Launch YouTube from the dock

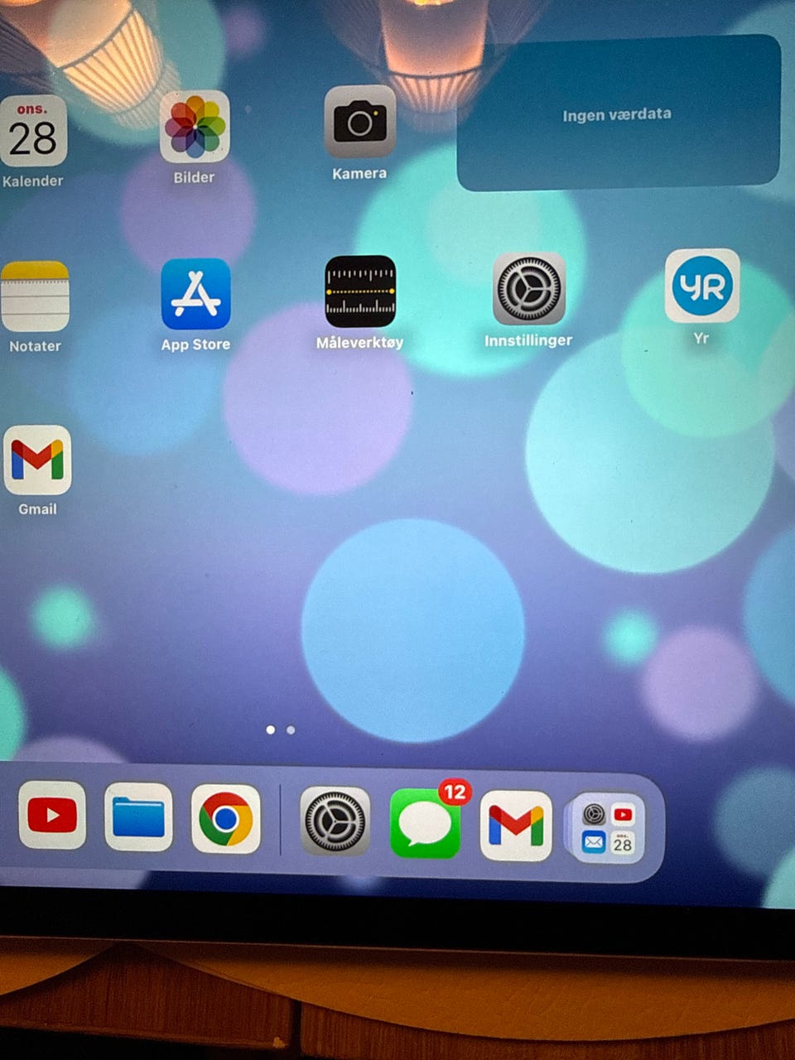coord(52,816)
